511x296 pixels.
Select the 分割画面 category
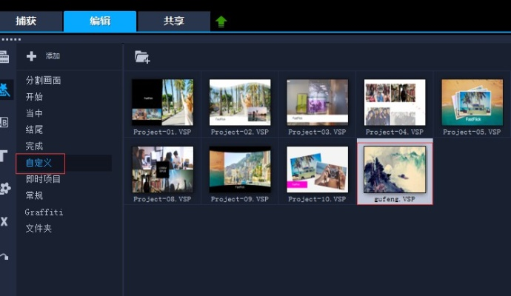coord(44,81)
